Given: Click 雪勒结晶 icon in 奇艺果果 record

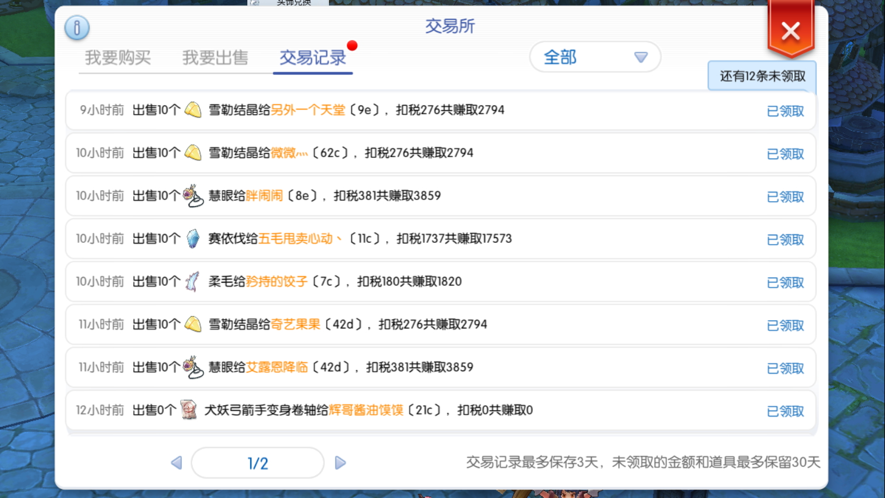Looking at the screenshot, I should point(193,324).
